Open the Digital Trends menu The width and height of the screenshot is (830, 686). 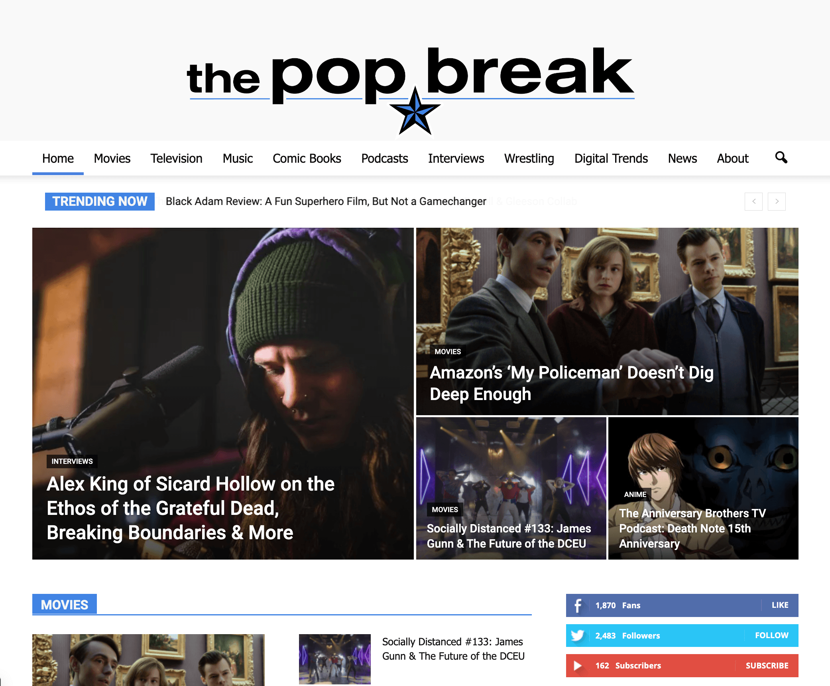(x=611, y=158)
